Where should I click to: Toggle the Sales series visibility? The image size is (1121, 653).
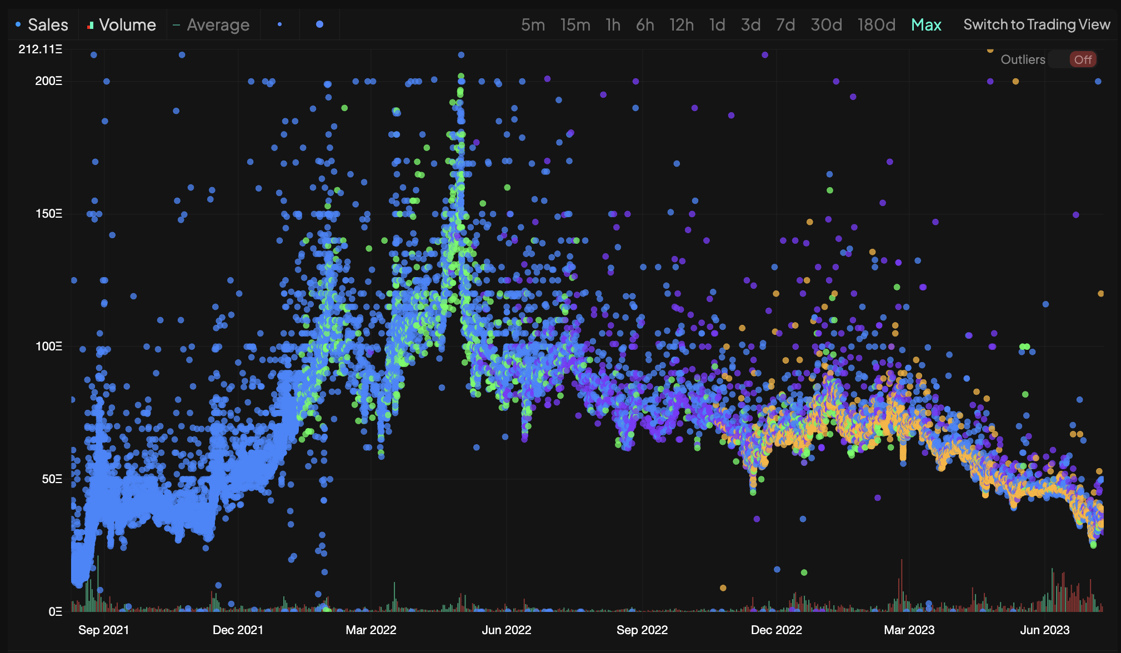point(42,24)
